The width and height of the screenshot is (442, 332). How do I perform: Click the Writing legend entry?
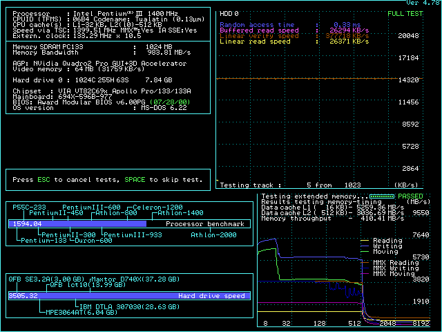point(387,246)
